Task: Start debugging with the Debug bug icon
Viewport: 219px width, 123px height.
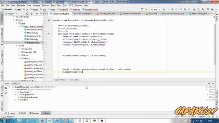Action: pyautogui.click(x=172, y=9)
